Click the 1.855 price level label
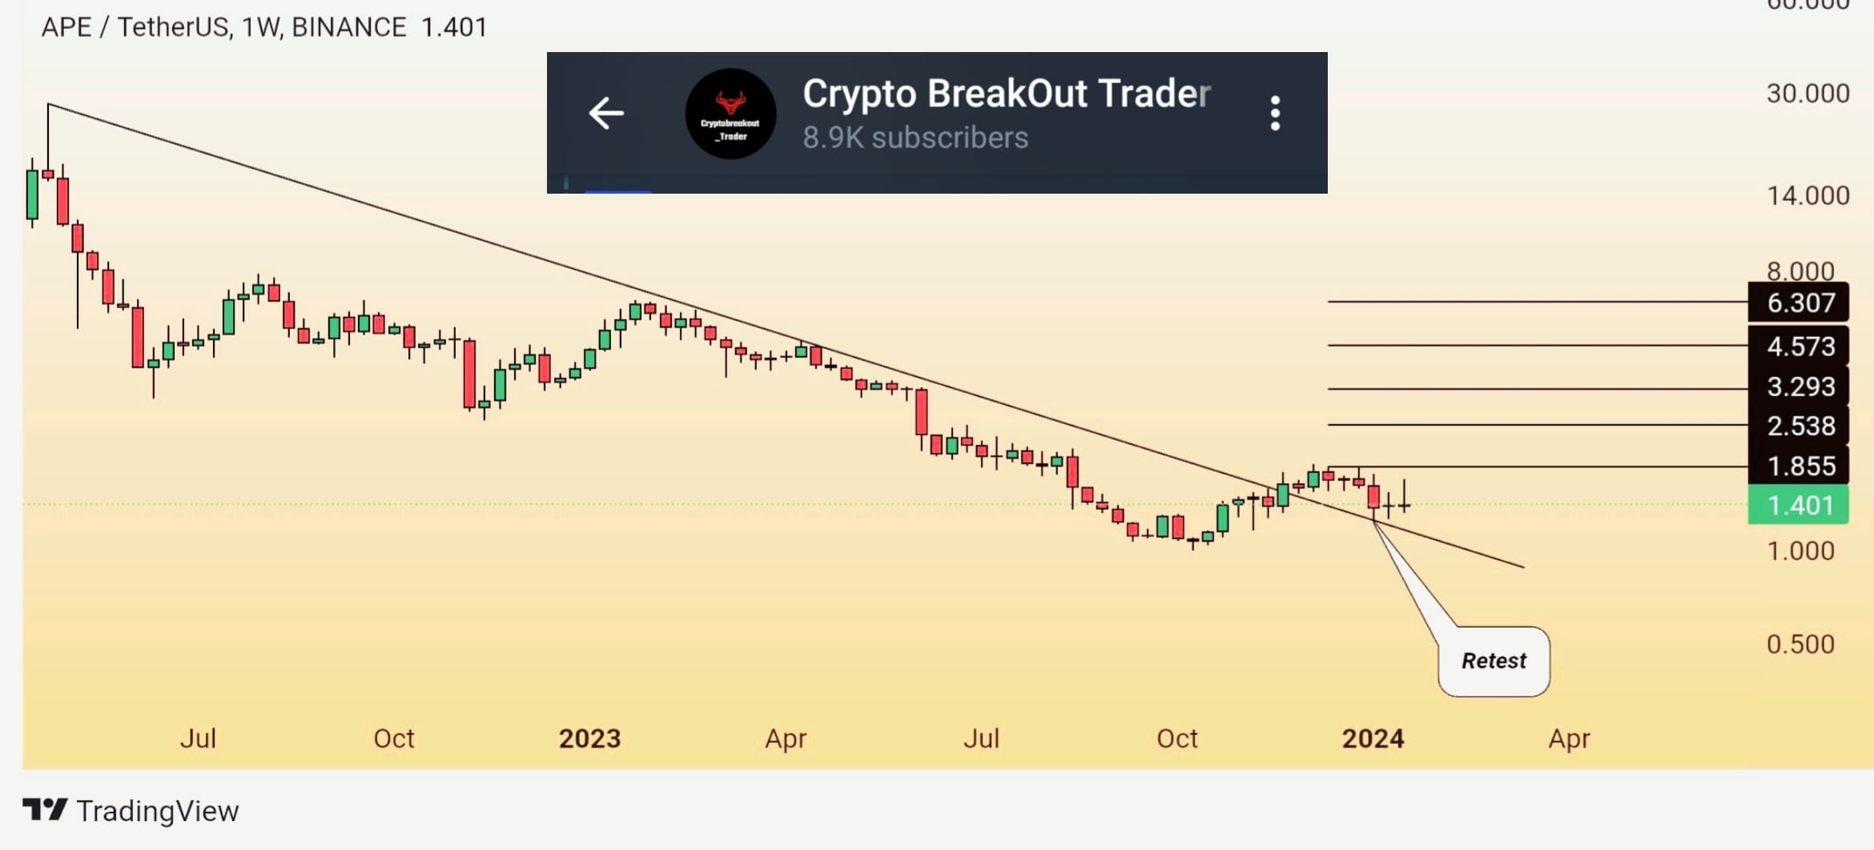 (1799, 465)
